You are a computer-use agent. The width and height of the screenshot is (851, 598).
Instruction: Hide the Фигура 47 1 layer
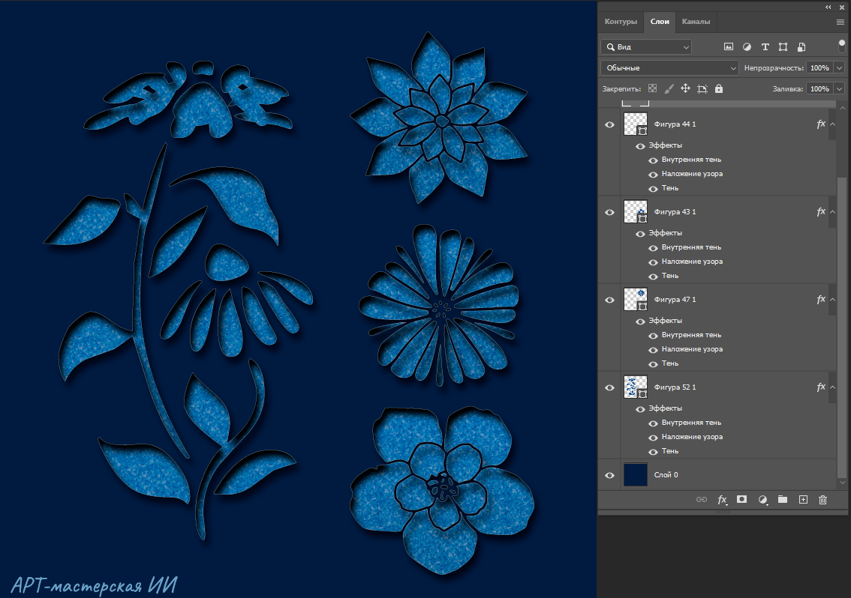pyautogui.click(x=609, y=300)
